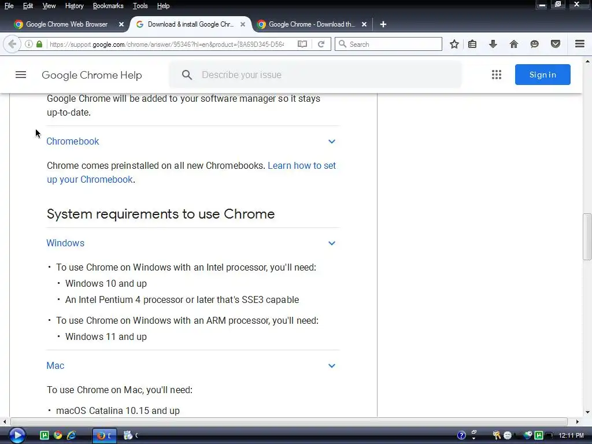The width and height of the screenshot is (592, 444).
Task: Toggle reader view icon in the address bar
Action: pyautogui.click(x=302, y=44)
